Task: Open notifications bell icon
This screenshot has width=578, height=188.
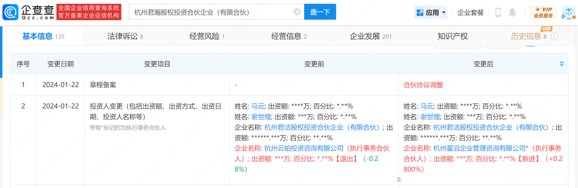Action: point(512,12)
